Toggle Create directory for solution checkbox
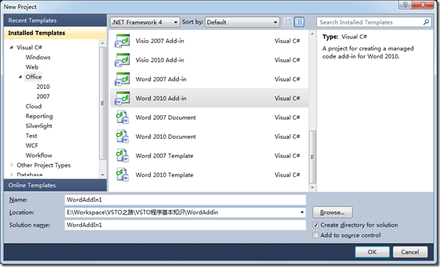The height and width of the screenshot is (267, 440). tap(316, 225)
